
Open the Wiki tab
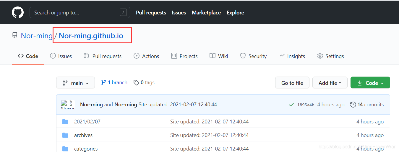point(219,56)
